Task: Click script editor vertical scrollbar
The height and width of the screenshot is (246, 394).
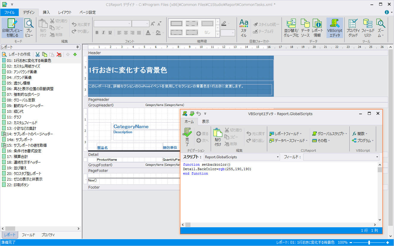Action: pyautogui.click(x=380, y=192)
